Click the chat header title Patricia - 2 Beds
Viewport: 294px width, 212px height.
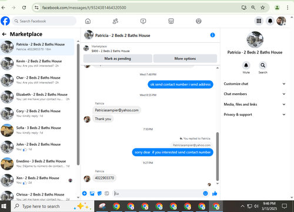click(x=123, y=35)
